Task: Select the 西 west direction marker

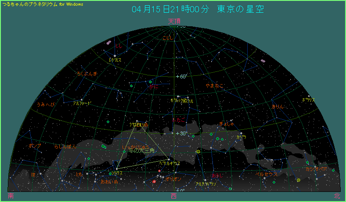Action: pyautogui.click(x=174, y=196)
